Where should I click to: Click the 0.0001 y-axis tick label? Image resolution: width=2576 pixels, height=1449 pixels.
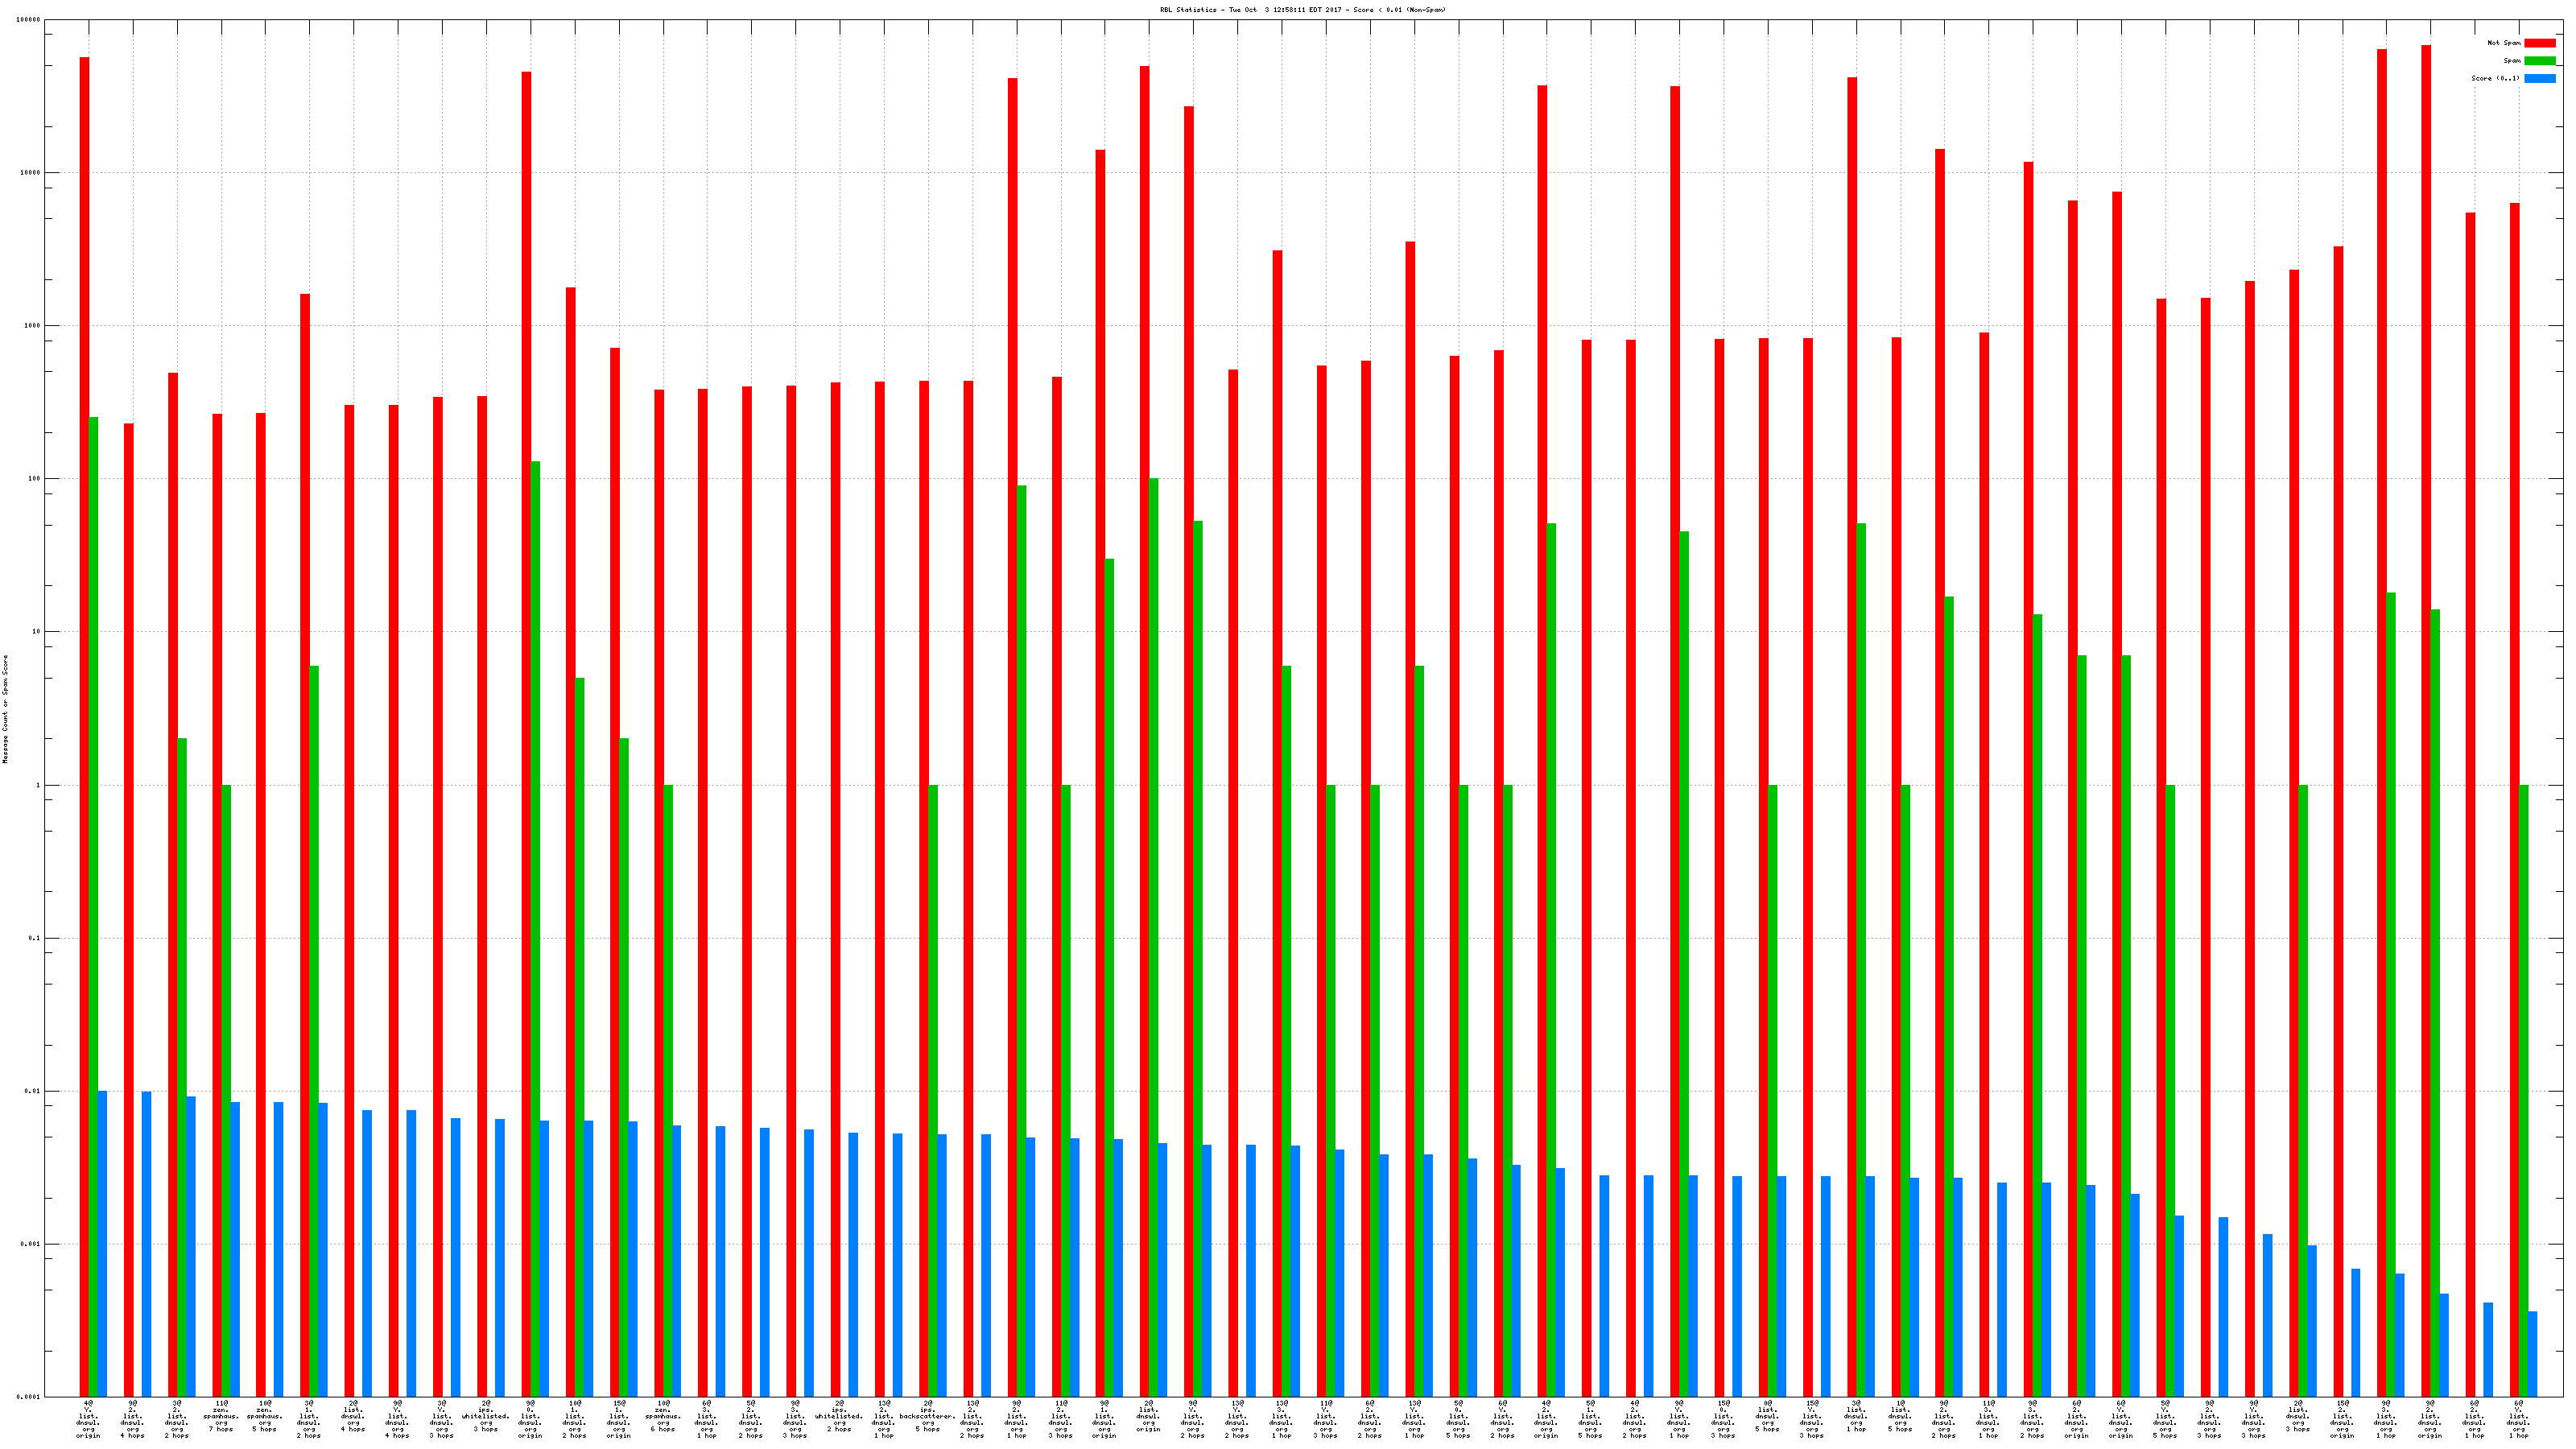29,1397
